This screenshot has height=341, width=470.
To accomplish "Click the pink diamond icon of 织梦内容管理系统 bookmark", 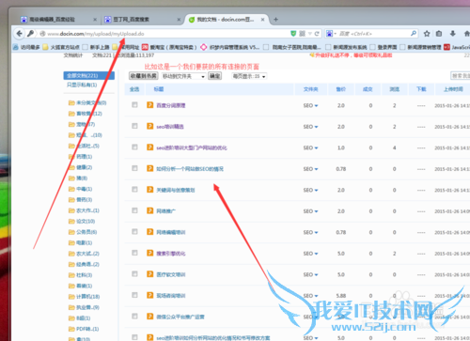I will click(x=204, y=47).
